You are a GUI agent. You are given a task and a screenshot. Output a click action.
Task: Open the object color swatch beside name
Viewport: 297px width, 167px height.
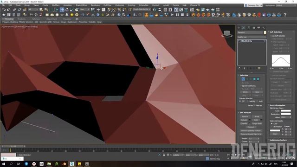click(x=265, y=32)
